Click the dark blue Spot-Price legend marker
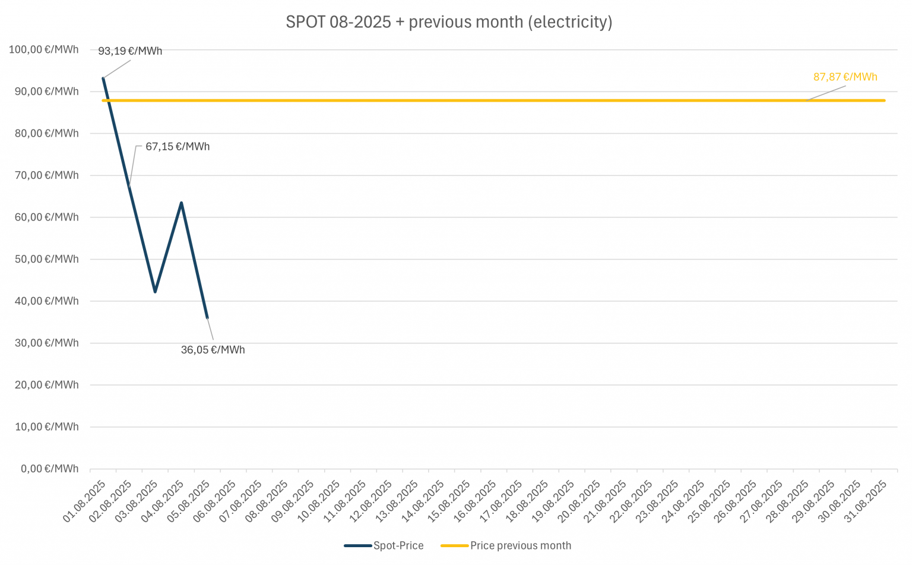The height and width of the screenshot is (565, 912). point(357,545)
